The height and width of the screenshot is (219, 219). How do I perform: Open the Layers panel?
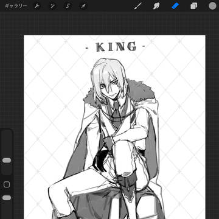194,6
